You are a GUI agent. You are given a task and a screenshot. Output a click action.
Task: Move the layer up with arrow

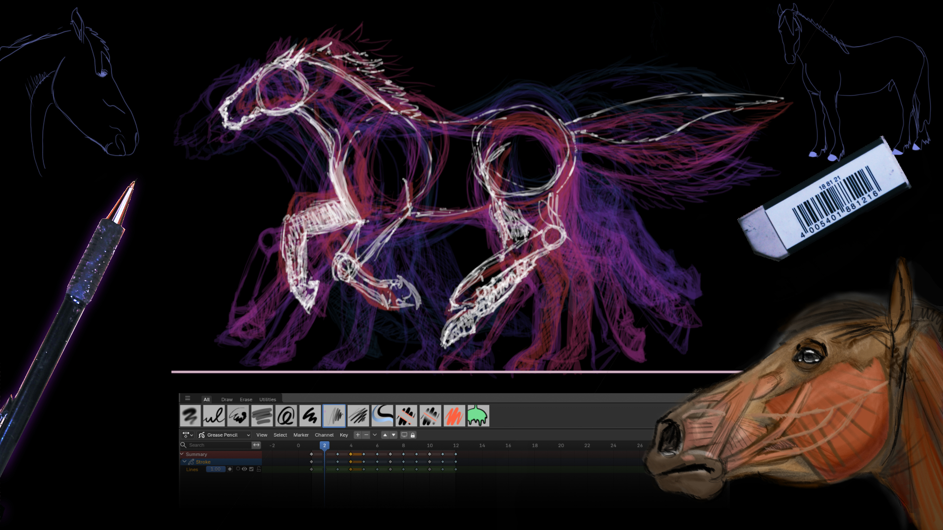385,435
